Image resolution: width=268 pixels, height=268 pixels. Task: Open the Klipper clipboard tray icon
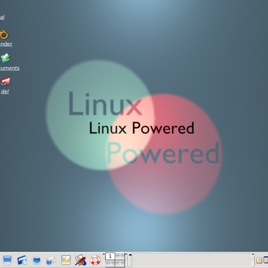pos(259,260)
